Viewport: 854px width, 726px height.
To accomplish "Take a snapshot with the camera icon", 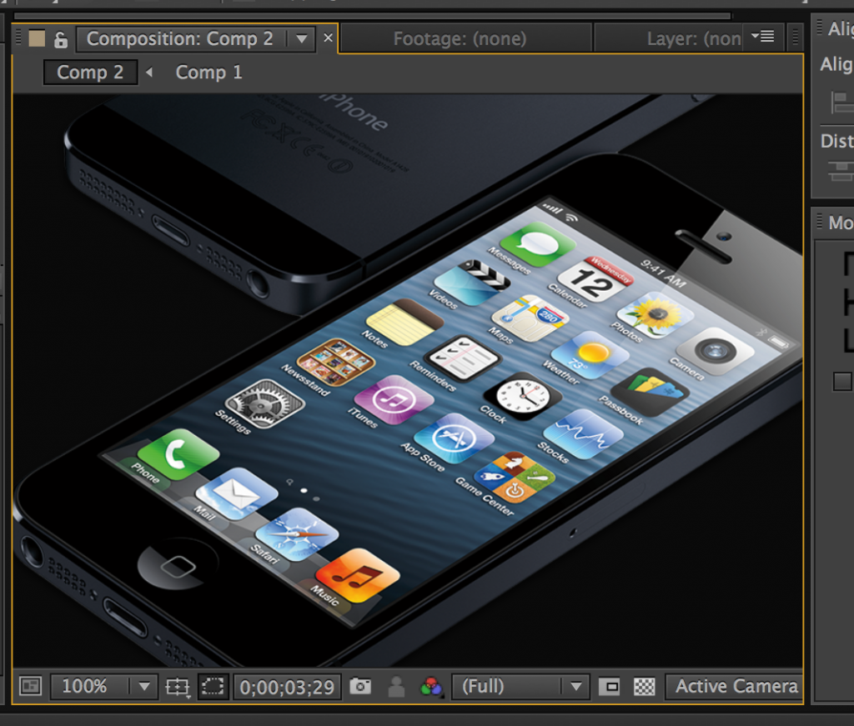I will click(360, 686).
